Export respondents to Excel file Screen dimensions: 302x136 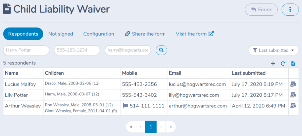pos(293,64)
